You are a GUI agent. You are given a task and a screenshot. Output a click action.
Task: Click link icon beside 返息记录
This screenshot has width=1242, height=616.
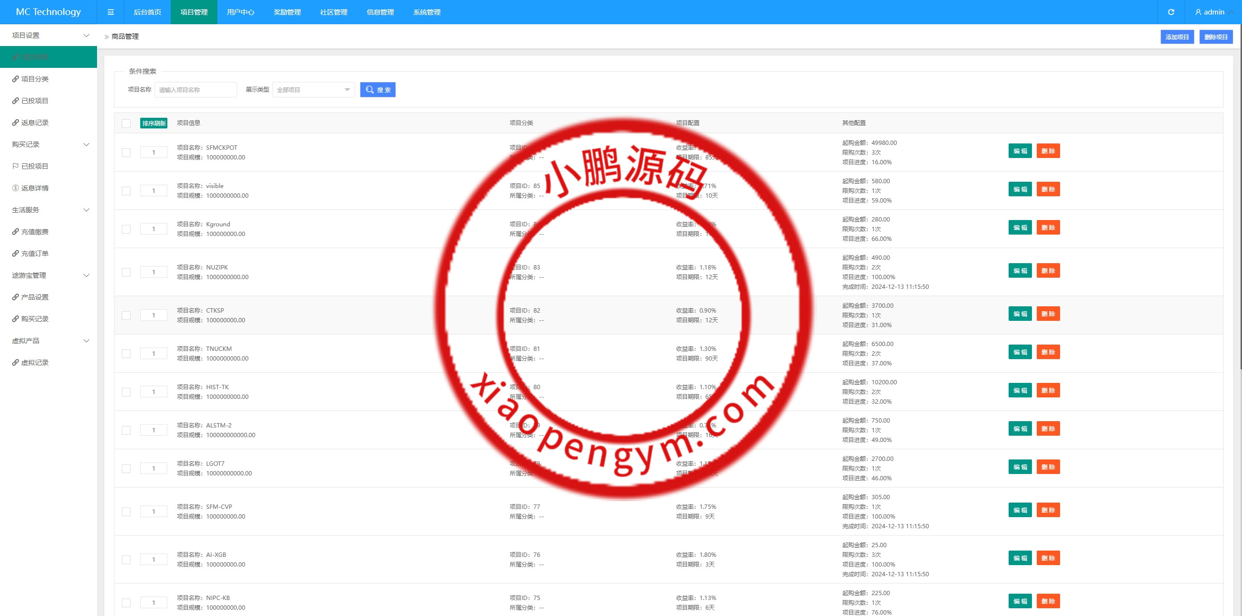pyautogui.click(x=16, y=123)
